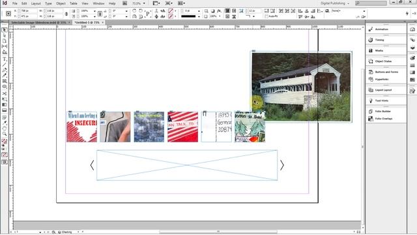The height and width of the screenshot is (235, 417).
Task: Expand the Scale X percentage dropdown
Action: point(94,11)
